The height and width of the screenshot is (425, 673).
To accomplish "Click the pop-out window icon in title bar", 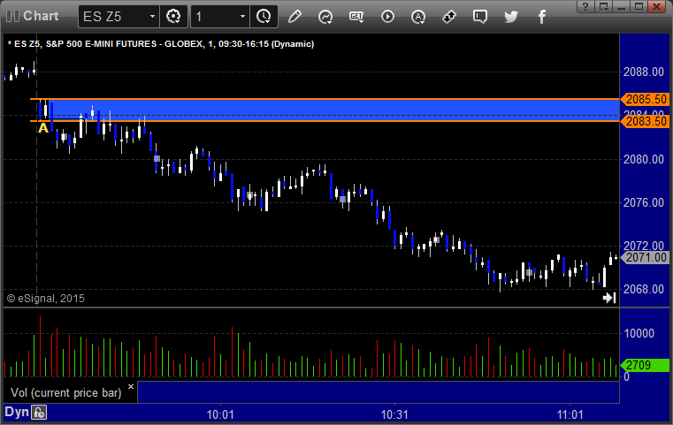I will pyautogui.click(x=603, y=6).
